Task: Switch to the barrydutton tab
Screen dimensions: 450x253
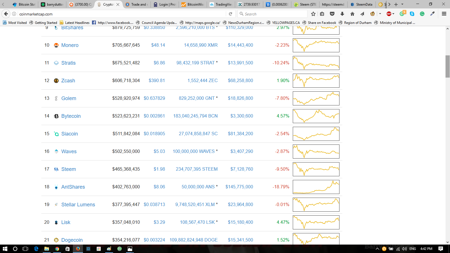Action: point(52,4)
